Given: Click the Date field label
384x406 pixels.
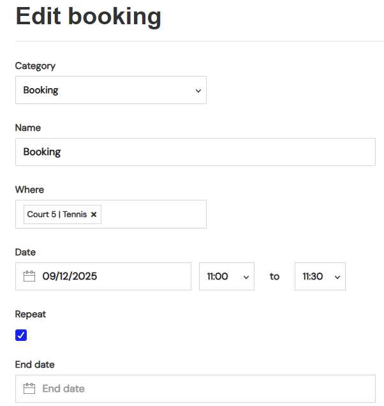Looking at the screenshot, I should pyautogui.click(x=26, y=252).
